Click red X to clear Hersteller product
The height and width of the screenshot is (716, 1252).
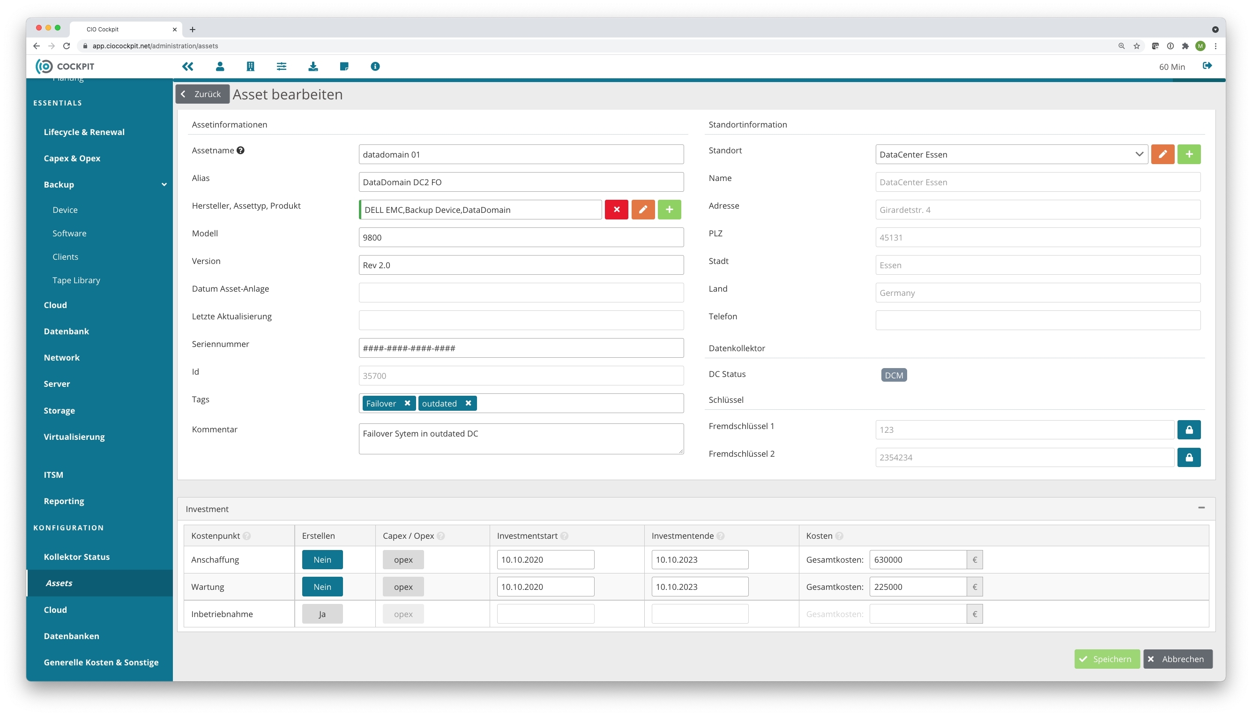[x=616, y=210]
